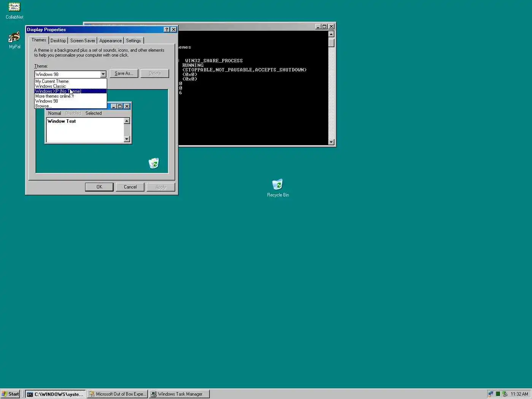Click command prompt scrollbar down arrow
The image size is (532, 399).
coord(331,142)
